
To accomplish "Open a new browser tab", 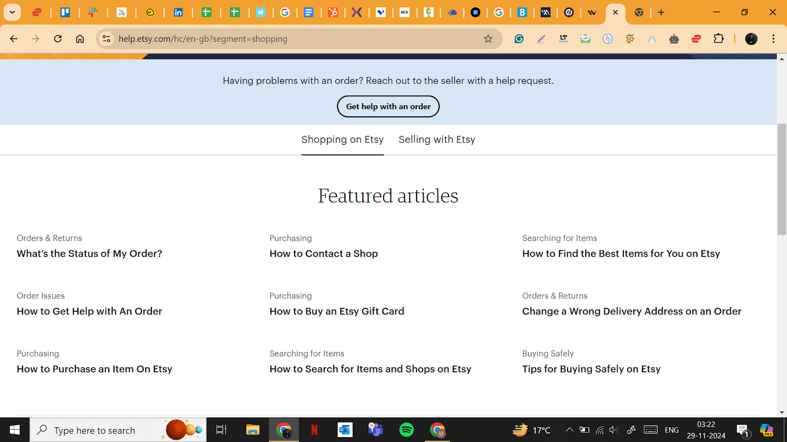I will [661, 12].
